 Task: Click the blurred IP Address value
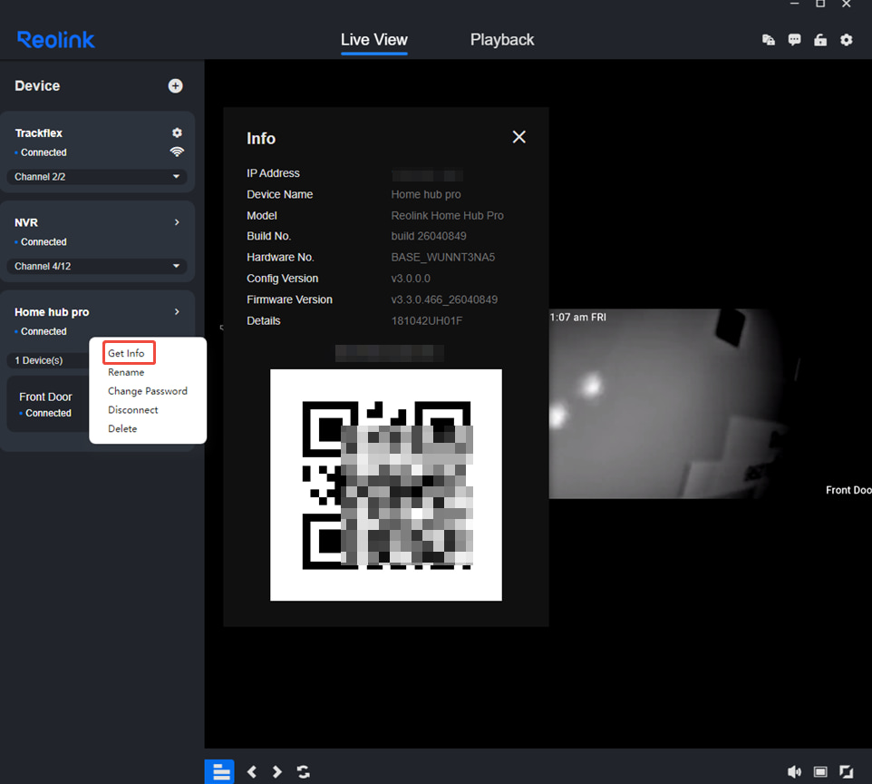tap(427, 175)
